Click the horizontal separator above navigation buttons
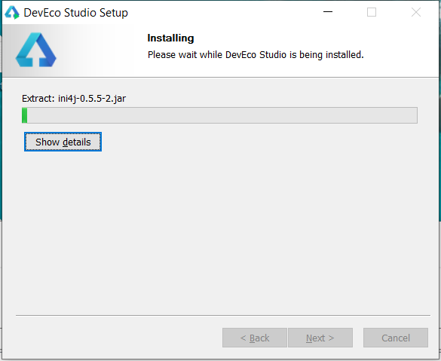Screen dimensions: 441x361 point(223,316)
